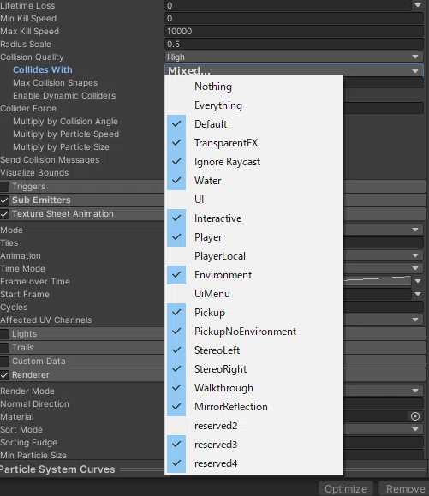Enable the Trails module checkbox

(x=4, y=348)
